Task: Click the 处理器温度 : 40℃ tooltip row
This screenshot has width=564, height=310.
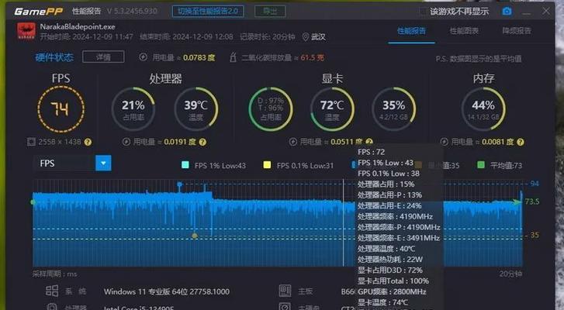Action: pyautogui.click(x=386, y=249)
